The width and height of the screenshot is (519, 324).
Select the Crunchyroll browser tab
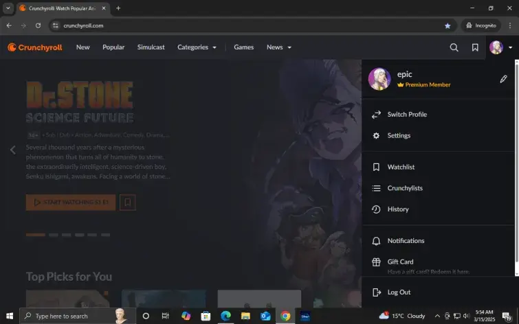coord(63,8)
